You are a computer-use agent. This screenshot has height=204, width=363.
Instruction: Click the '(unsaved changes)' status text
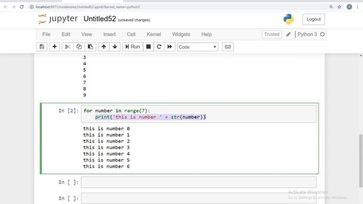coord(134,20)
